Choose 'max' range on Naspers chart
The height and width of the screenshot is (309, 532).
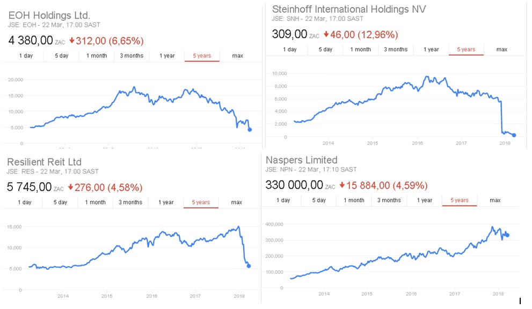[495, 200]
